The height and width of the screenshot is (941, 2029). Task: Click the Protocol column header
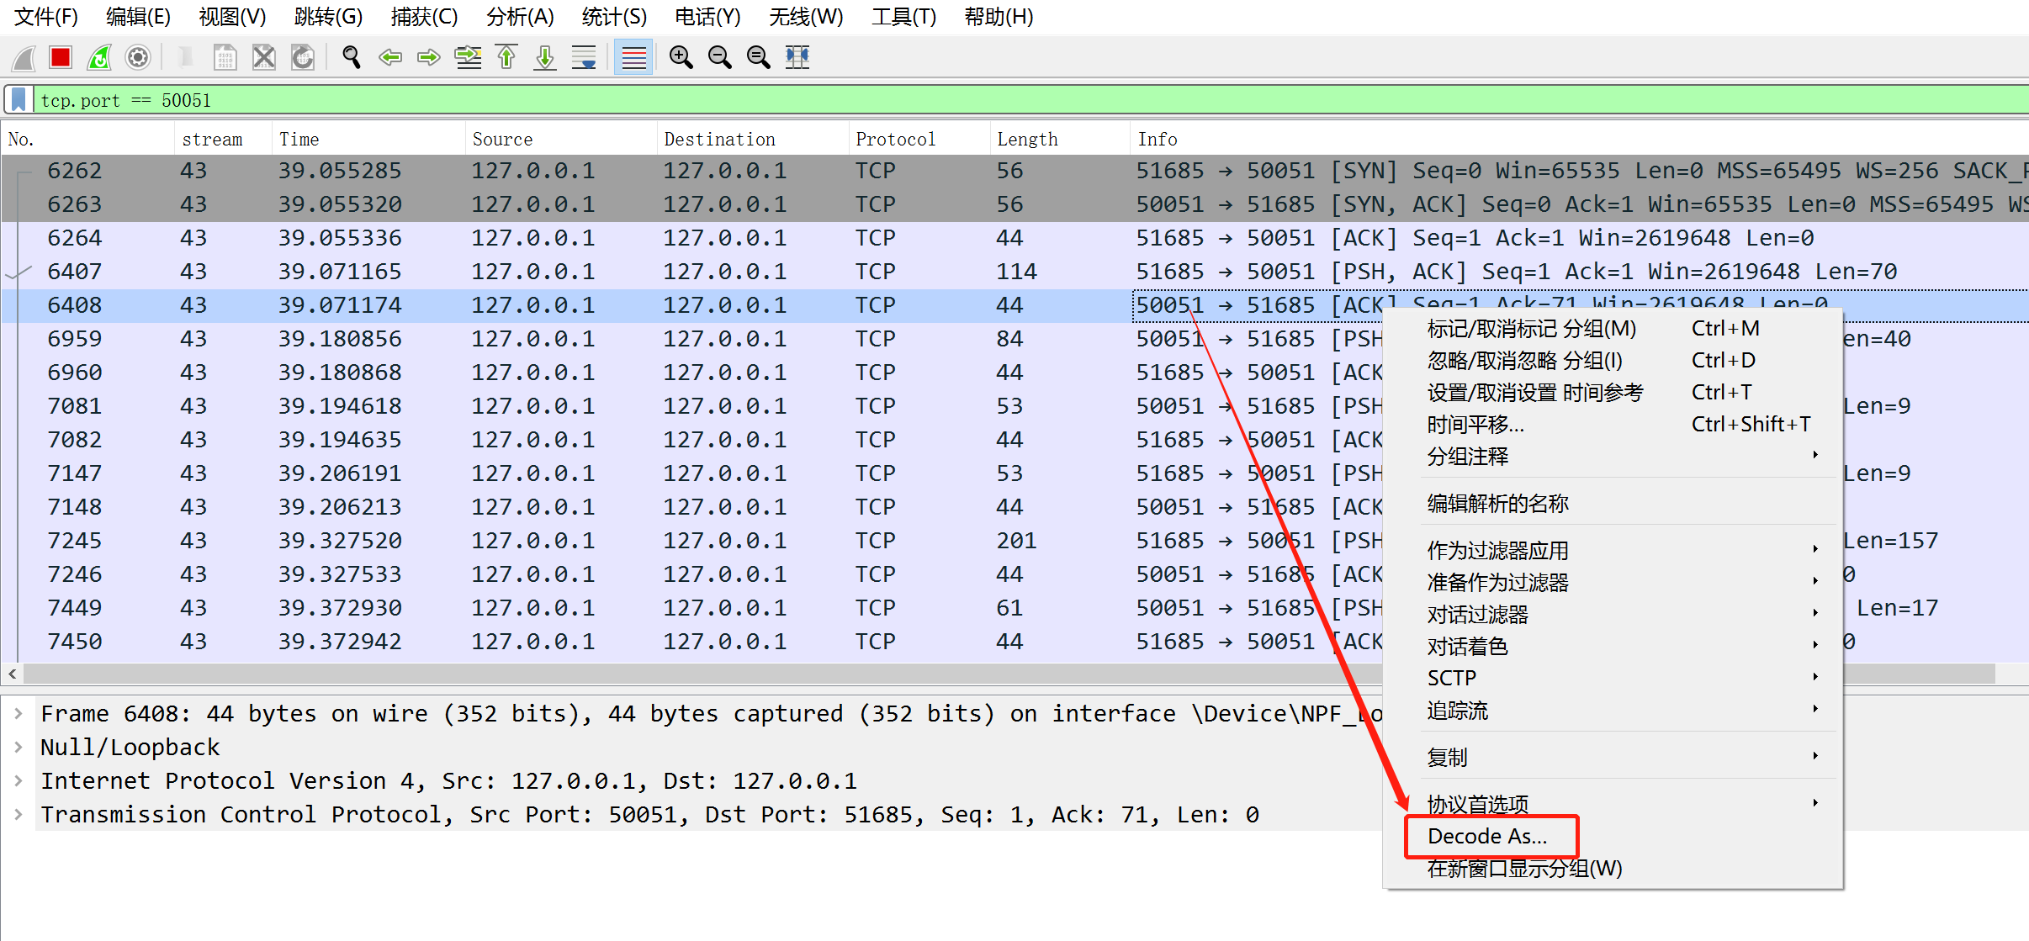pyautogui.click(x=895, y=140)
